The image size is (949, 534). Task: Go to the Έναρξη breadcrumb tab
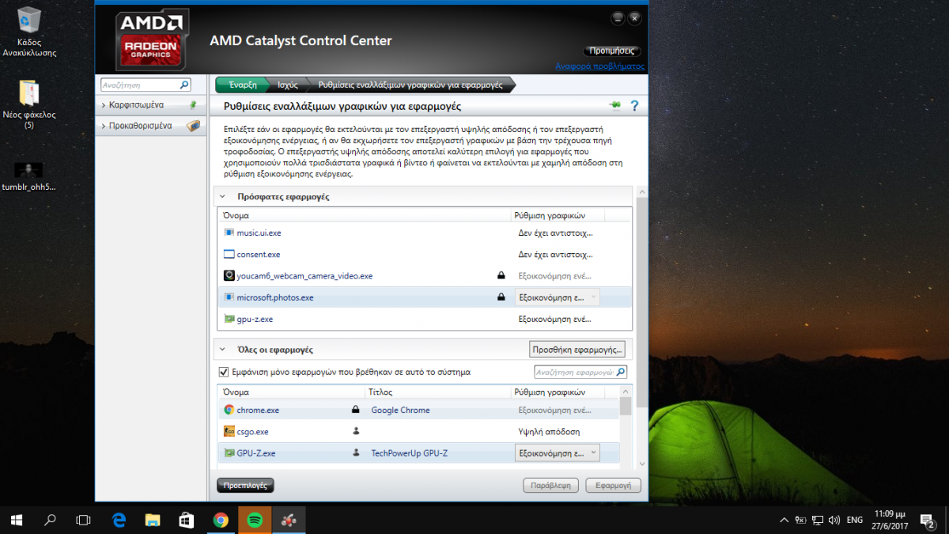coord(243,85)
